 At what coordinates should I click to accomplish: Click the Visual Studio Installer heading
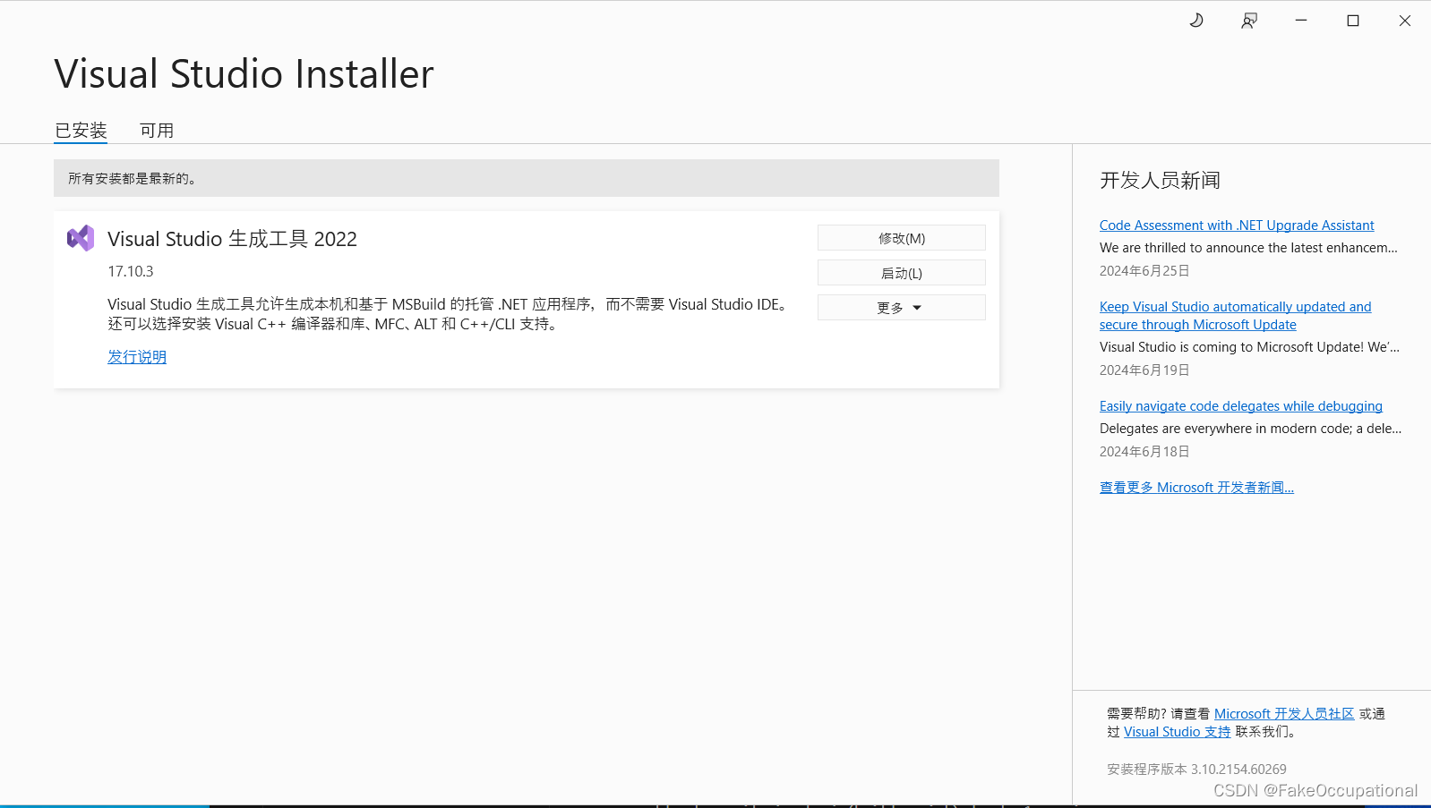click(244, 73)
